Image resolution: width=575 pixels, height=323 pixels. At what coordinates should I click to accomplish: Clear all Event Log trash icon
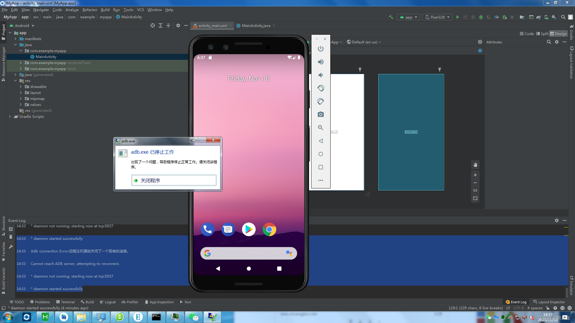click(x=11, y=237)
